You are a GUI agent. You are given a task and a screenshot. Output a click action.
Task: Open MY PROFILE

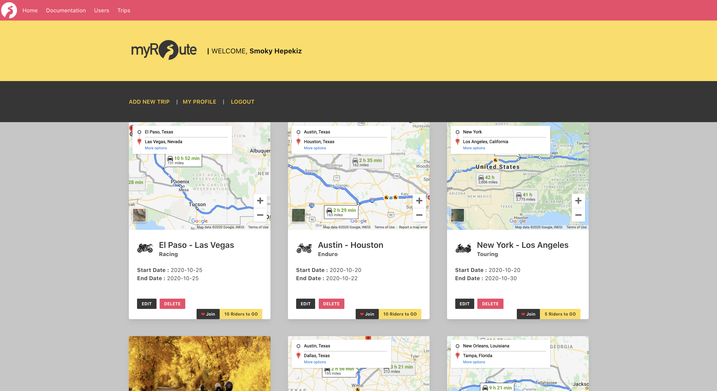[200, 102]
